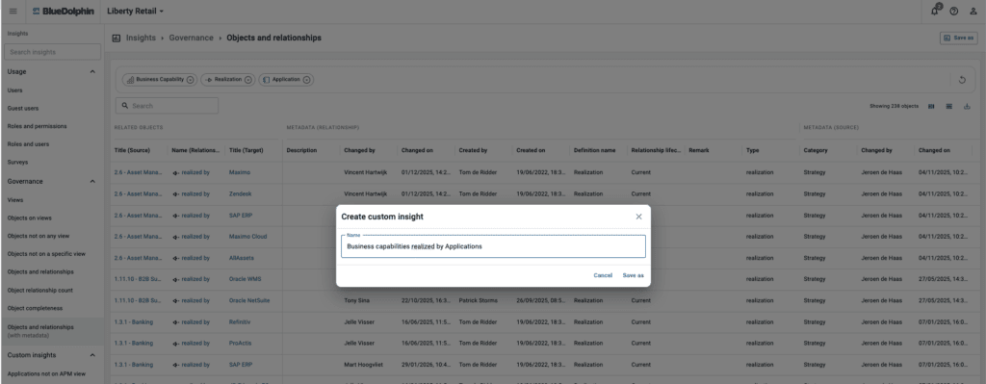Image resolution: width=986 pixels, height=384 pixels.
Task: Open the hamburger navigation menu
Action: 13,12
